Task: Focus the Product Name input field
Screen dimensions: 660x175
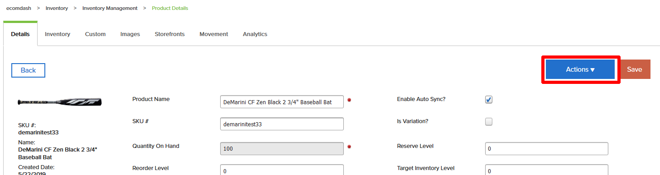Action: pyautogui.click(x=282, y=102)
